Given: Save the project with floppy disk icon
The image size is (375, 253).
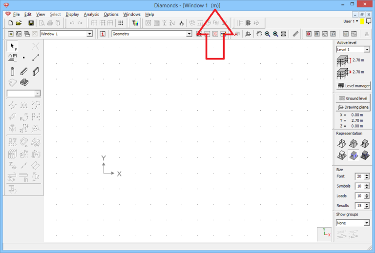Looking at the screenshot, I should click(x=31, y=23).
